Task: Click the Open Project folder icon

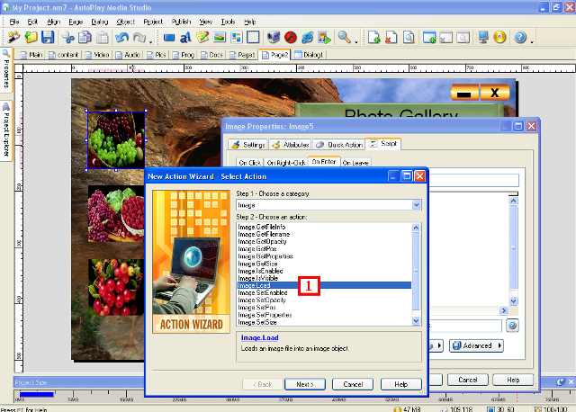Action: click(31, 38)
